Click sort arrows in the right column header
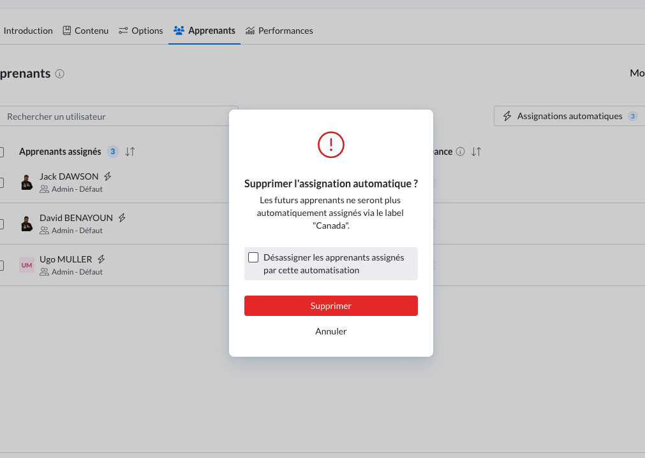This screenshot has width=645, height=458. point(476,152)
